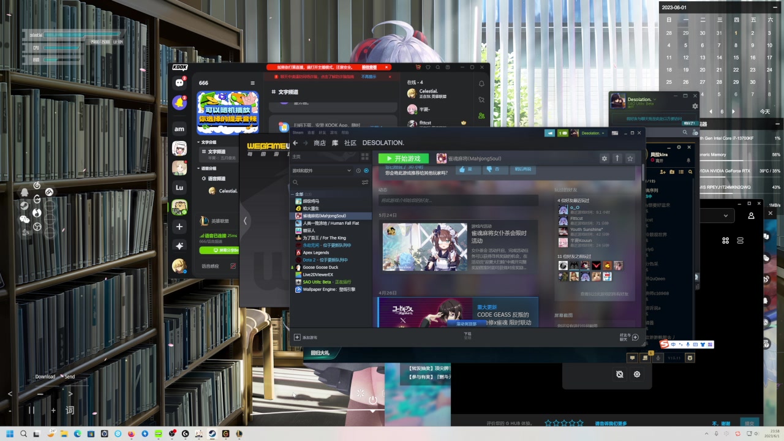Select Wallpaper Engine in library list

(331, 289)
